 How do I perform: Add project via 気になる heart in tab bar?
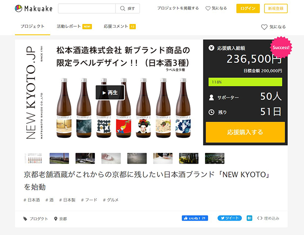(273, 27)
